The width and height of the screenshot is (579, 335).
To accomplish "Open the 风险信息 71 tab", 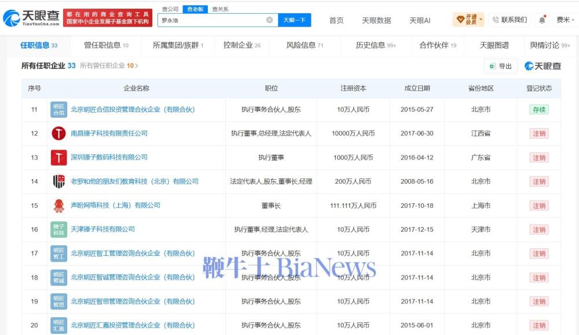I will (x=305, y=45).
